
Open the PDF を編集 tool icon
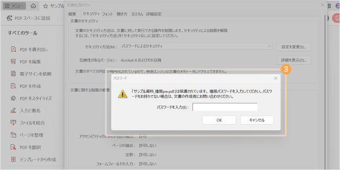[x=14, y=62]
